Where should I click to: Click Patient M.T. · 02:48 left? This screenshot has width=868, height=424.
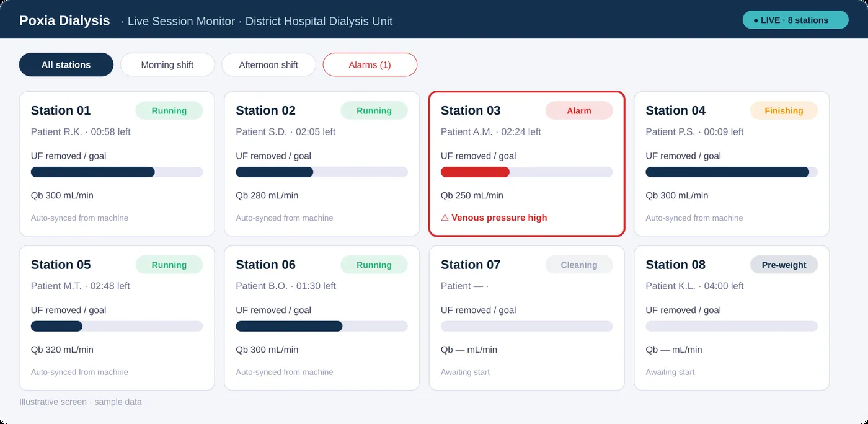pos(81,286)
